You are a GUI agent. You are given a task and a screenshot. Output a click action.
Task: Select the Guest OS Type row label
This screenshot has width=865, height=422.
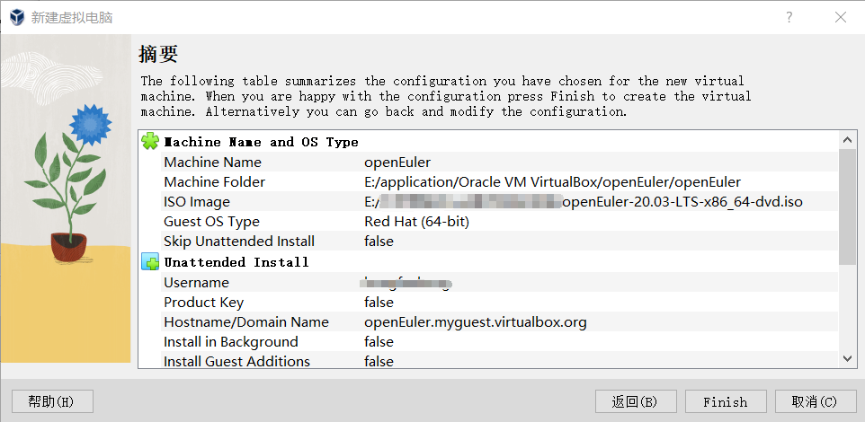coord(211,222)
